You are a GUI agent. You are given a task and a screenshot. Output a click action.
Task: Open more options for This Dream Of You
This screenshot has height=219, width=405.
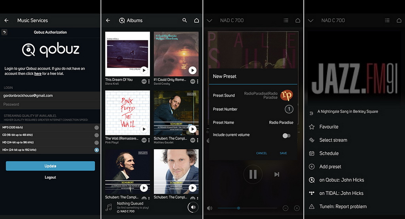pos(149,81)
